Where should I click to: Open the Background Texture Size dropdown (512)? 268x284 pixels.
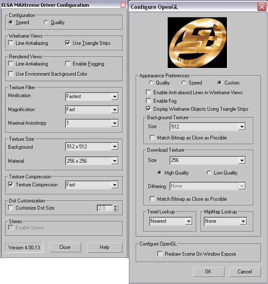[208, 127]
